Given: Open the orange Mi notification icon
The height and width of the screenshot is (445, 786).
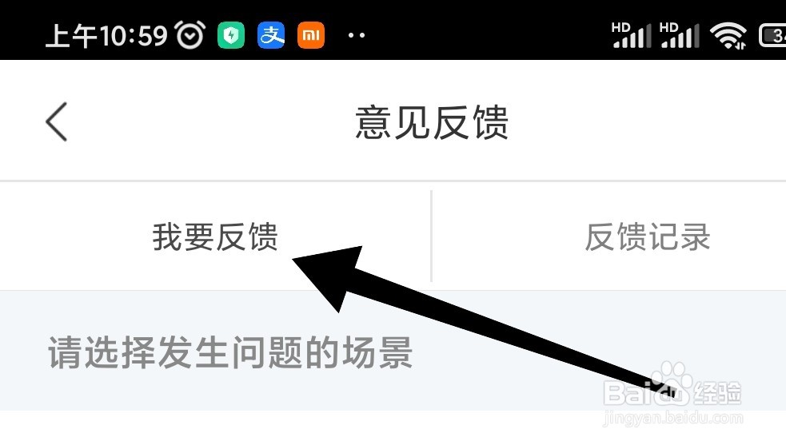Looking at the screenshot, I should pos(311,35).
